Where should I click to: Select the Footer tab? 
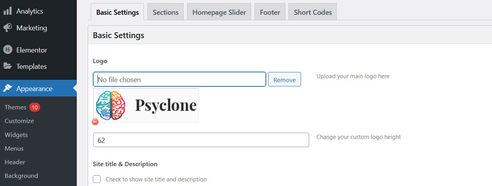[270, 12]
